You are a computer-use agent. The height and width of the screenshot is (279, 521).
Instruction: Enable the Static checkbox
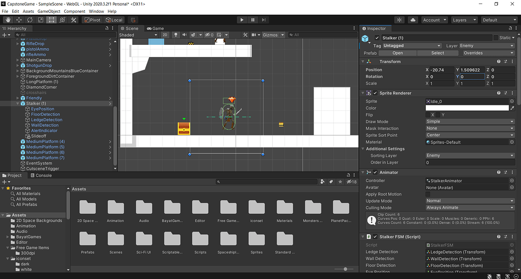tap(496, 38)
